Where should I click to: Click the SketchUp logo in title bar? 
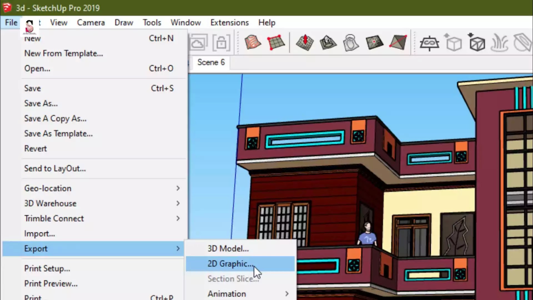pos(7,8)
